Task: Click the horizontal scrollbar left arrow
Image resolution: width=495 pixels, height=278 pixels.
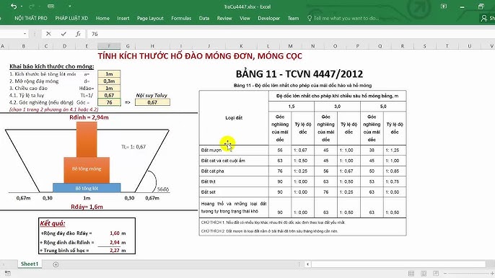Action: coord(307,264)
